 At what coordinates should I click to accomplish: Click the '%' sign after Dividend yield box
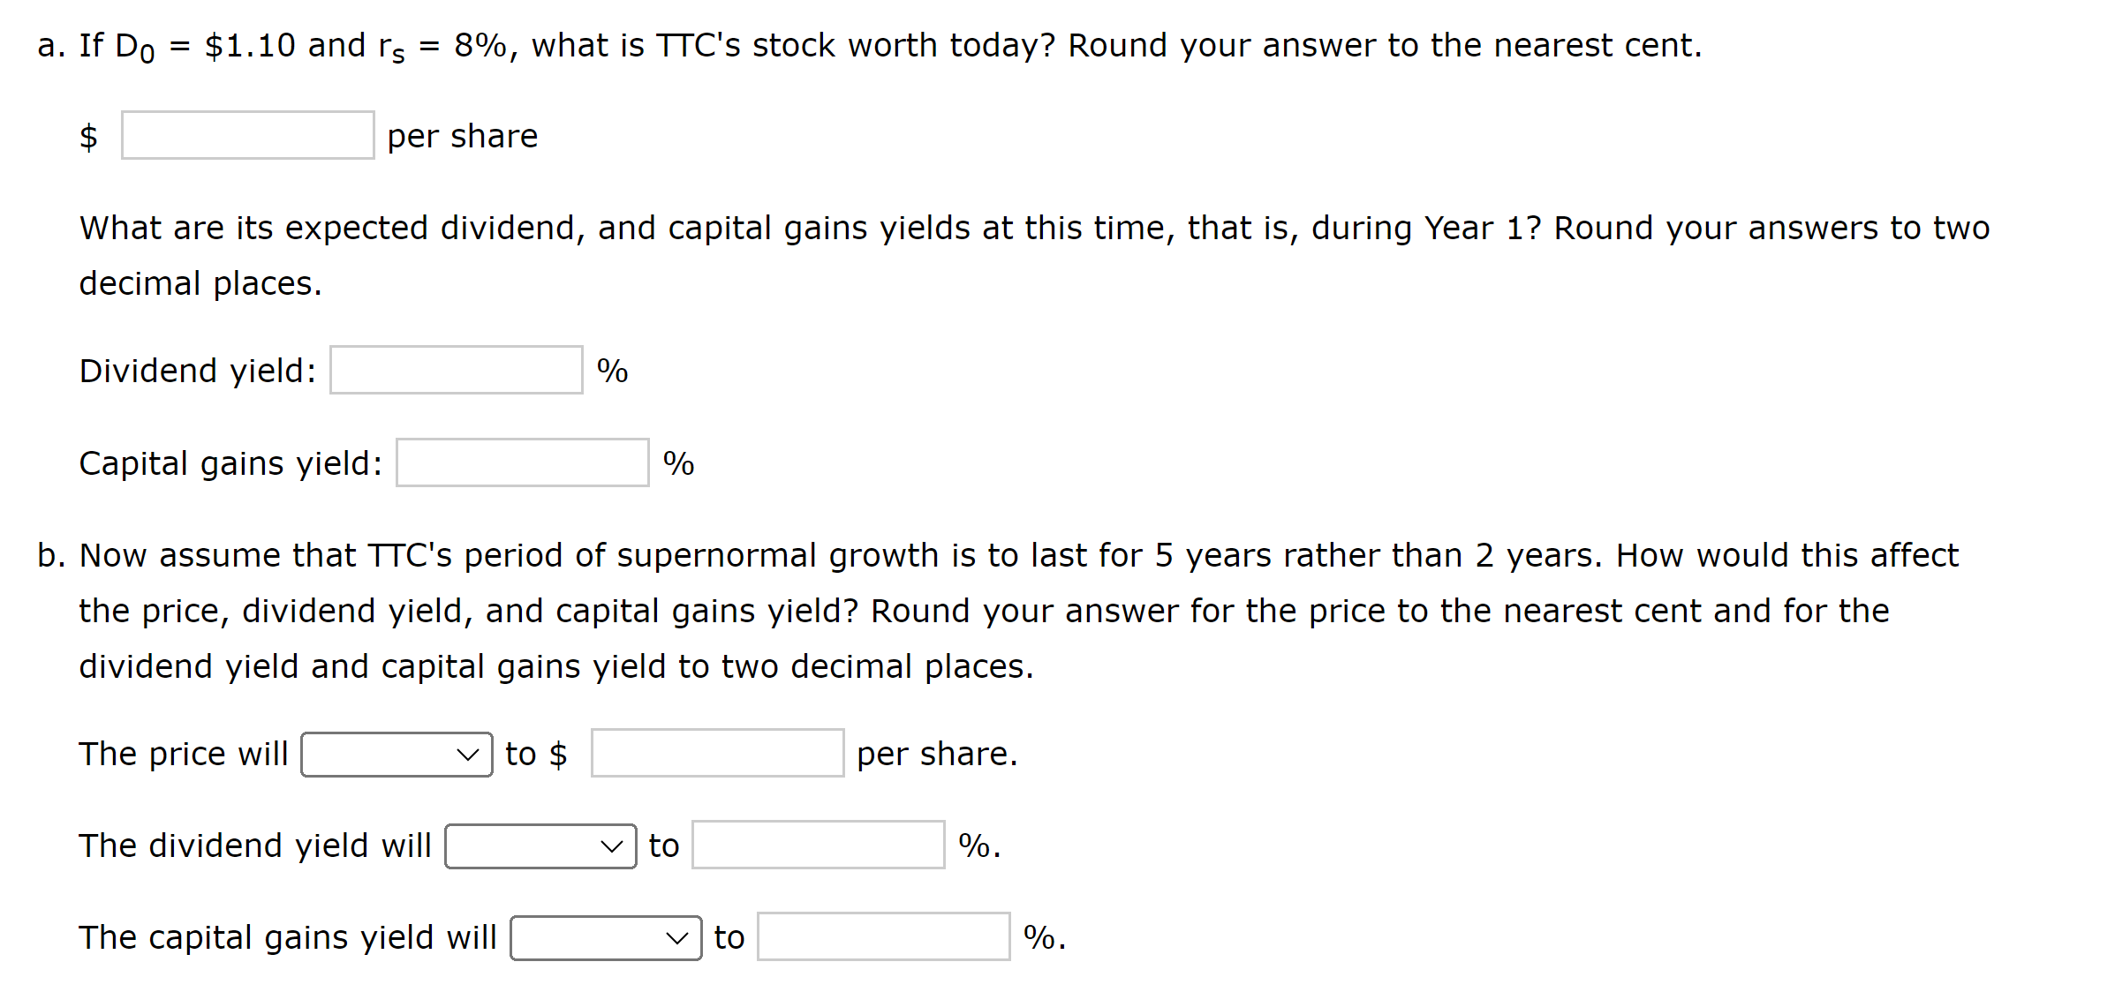point(613,370)
